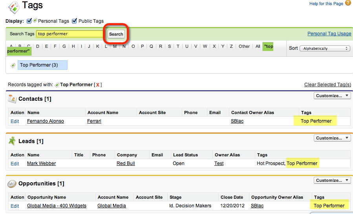Viewport: 353px width, 214px height.
Task: Click Hot Prospect tag text in Leads
Action: point(271,163)
